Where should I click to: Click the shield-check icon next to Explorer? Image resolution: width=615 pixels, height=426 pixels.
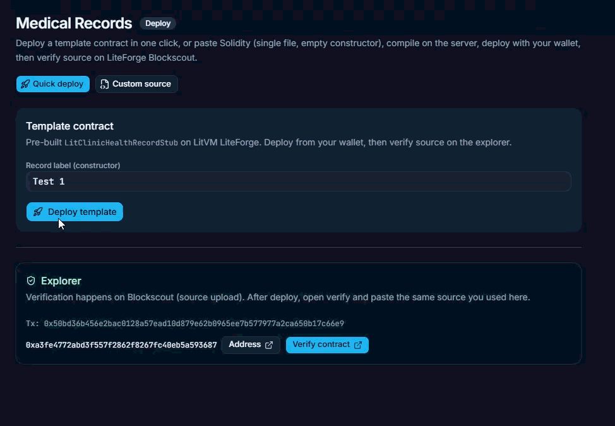tap(31, 281)
